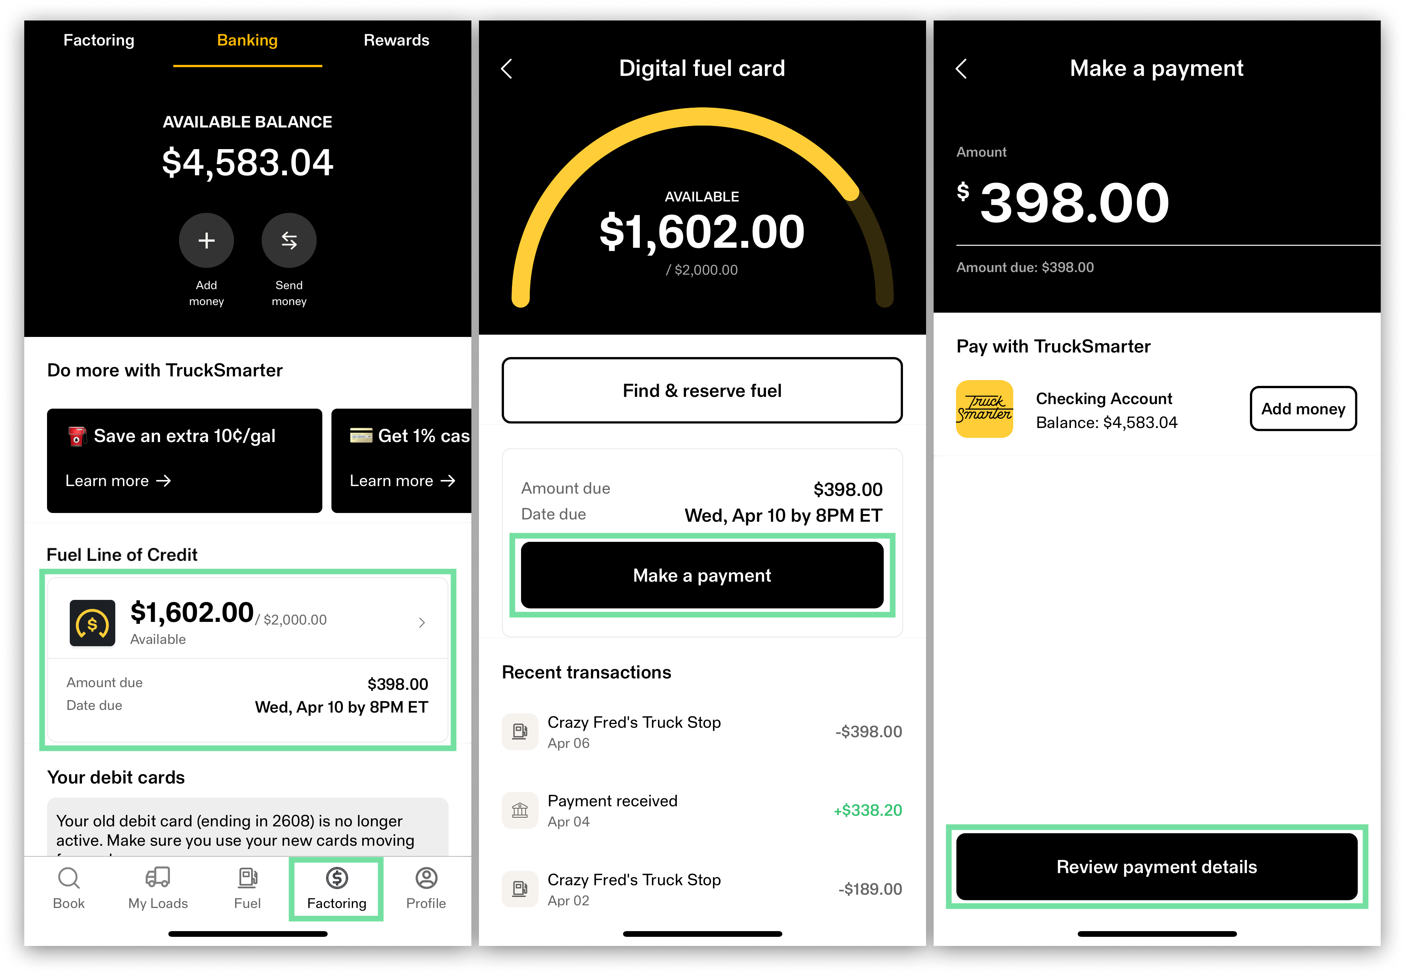Open the Fuel pump tab icon
The height and width of the screenshot is (974, 1405).
[x=247, y=878]
